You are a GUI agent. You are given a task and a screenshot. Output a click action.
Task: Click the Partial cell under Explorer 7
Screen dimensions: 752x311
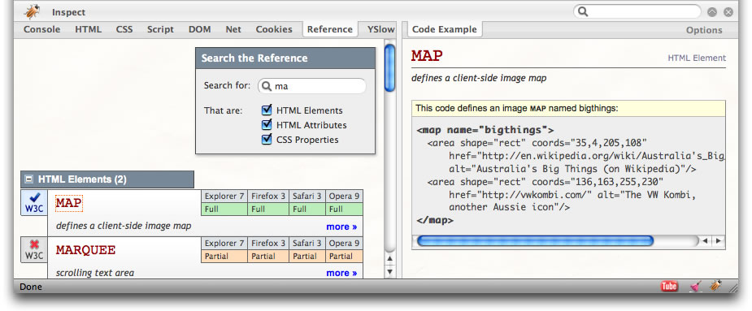[x=224, y=256]
